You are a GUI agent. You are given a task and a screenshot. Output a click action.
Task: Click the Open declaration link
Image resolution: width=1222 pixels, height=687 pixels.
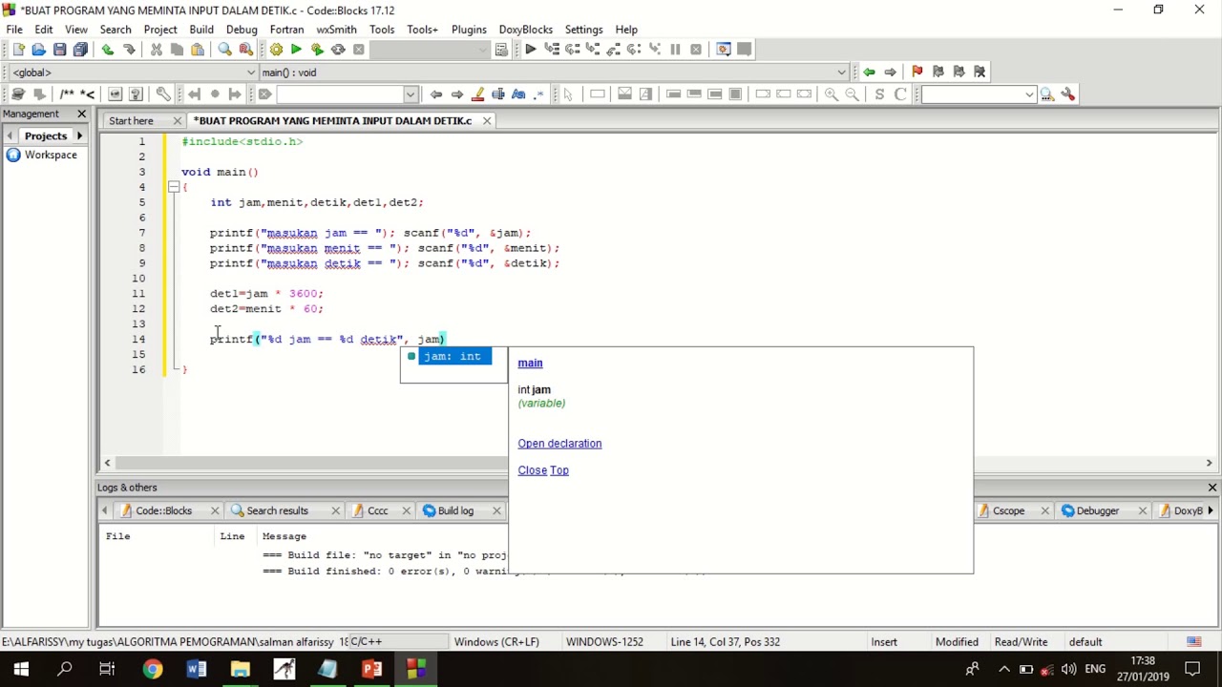coord(559,444)
